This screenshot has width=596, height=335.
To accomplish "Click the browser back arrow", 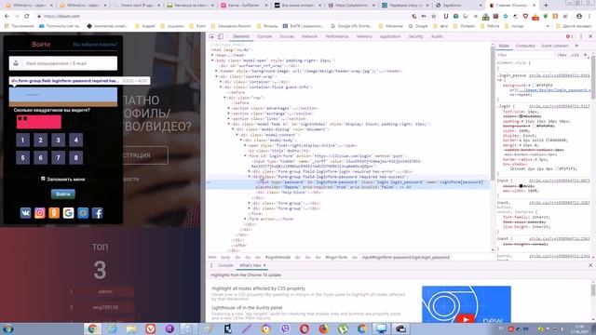I will pyautogui.click(x=7, y=16).
